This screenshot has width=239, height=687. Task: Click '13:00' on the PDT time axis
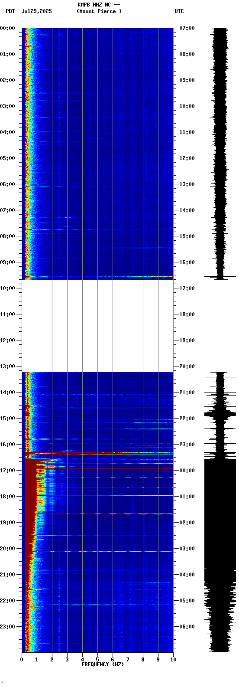pyautogui.click(x=7, y=366)
